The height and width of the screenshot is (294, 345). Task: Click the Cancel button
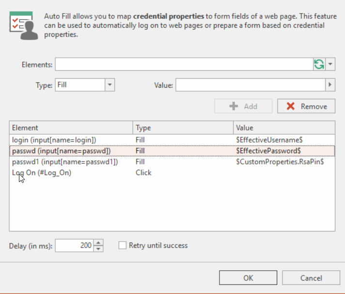click(311, 278)
